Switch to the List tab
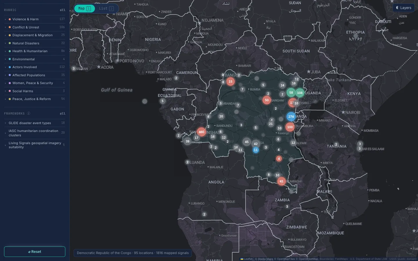 pyautogui.click(x=106, y=8)
